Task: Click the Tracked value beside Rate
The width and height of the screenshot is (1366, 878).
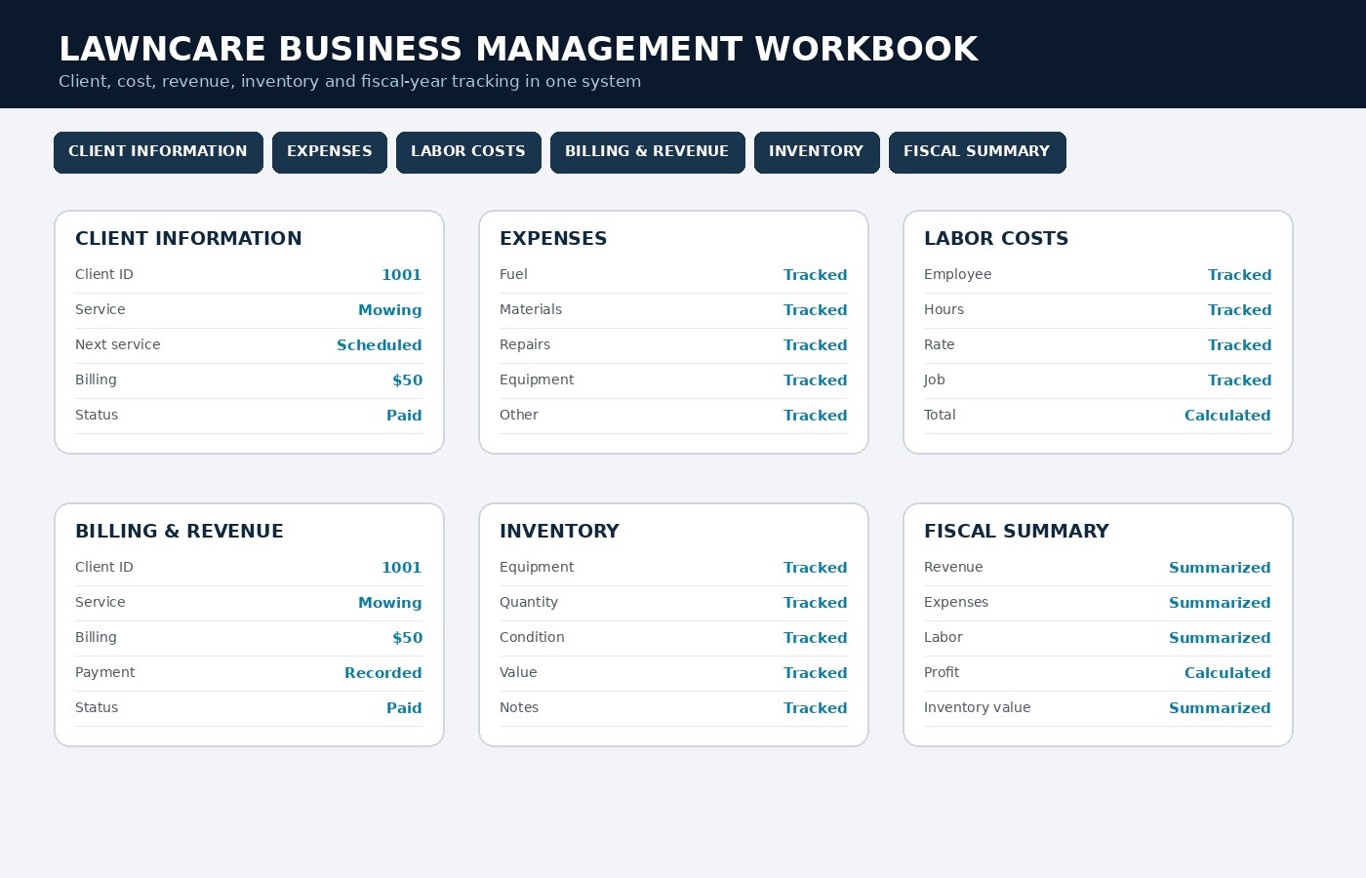Action: [x=1240, y=345]
